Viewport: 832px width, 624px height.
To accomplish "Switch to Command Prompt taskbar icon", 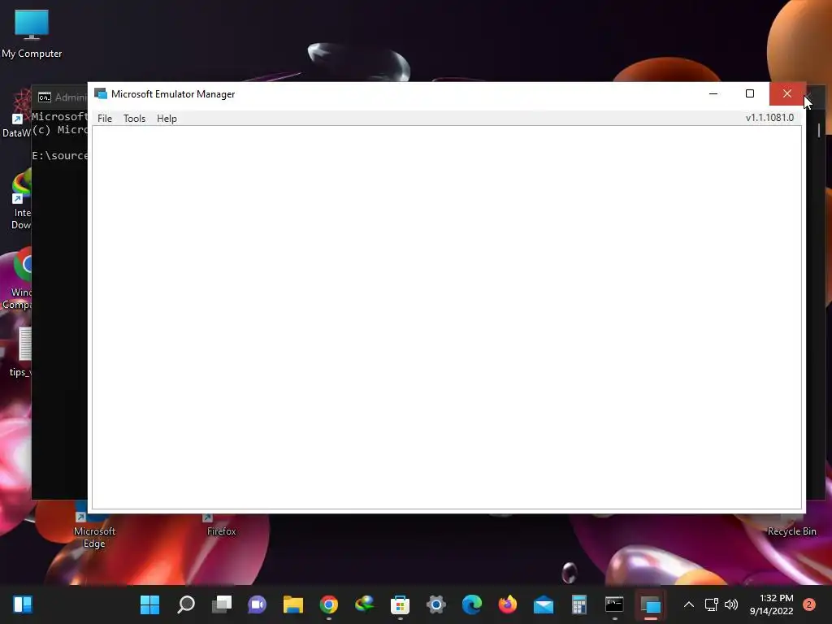I will (x=614, y=604).
